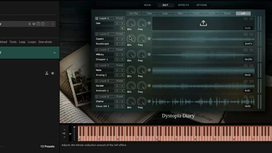
Task: Open the Analog 1 sample selector
Action: [105, 75]
